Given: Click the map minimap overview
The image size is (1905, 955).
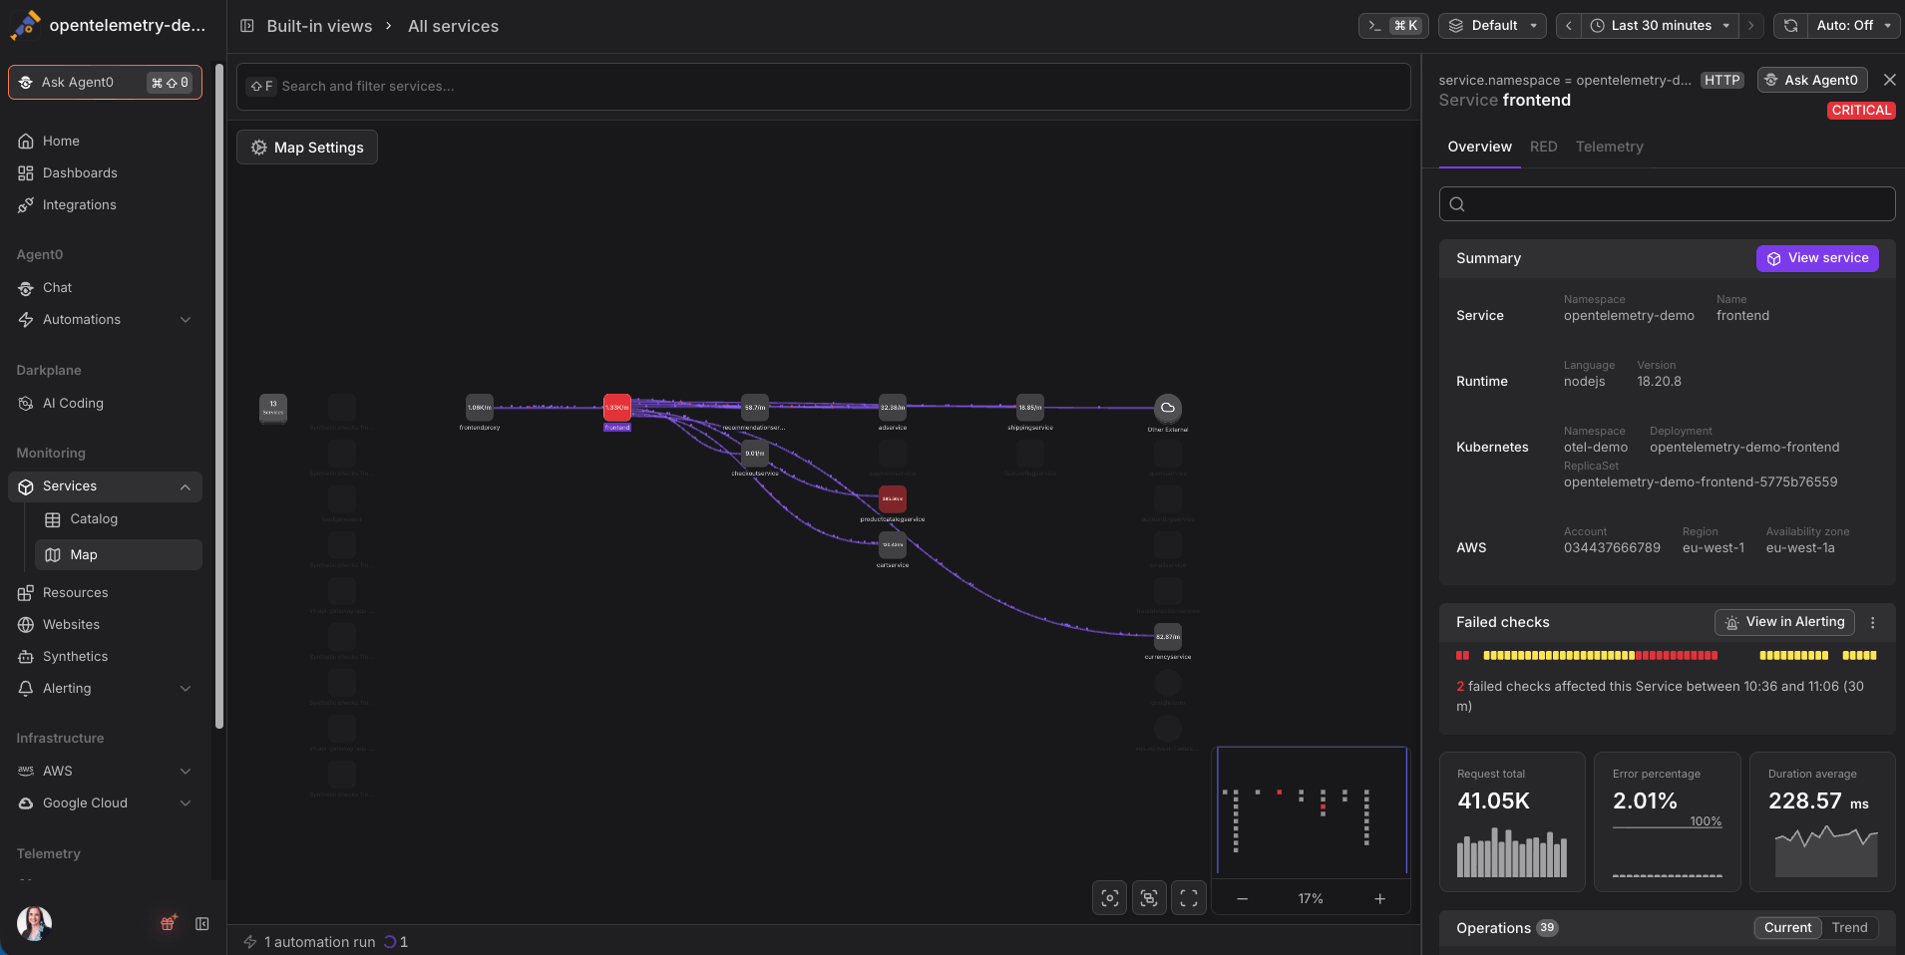Looking at the screenshot, I should tap(1310, 811).
